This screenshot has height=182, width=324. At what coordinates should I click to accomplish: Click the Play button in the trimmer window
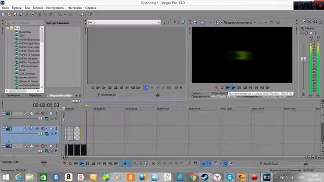(x=104, y=87)
